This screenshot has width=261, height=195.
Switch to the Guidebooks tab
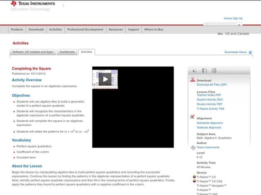click(x=67, y=52)
